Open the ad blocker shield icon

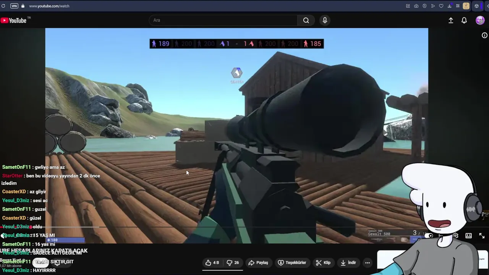[424, 6]
